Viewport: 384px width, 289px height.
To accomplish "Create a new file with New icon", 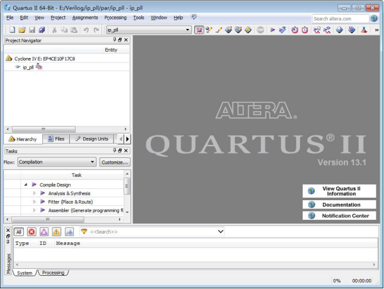I will point(12,30).
